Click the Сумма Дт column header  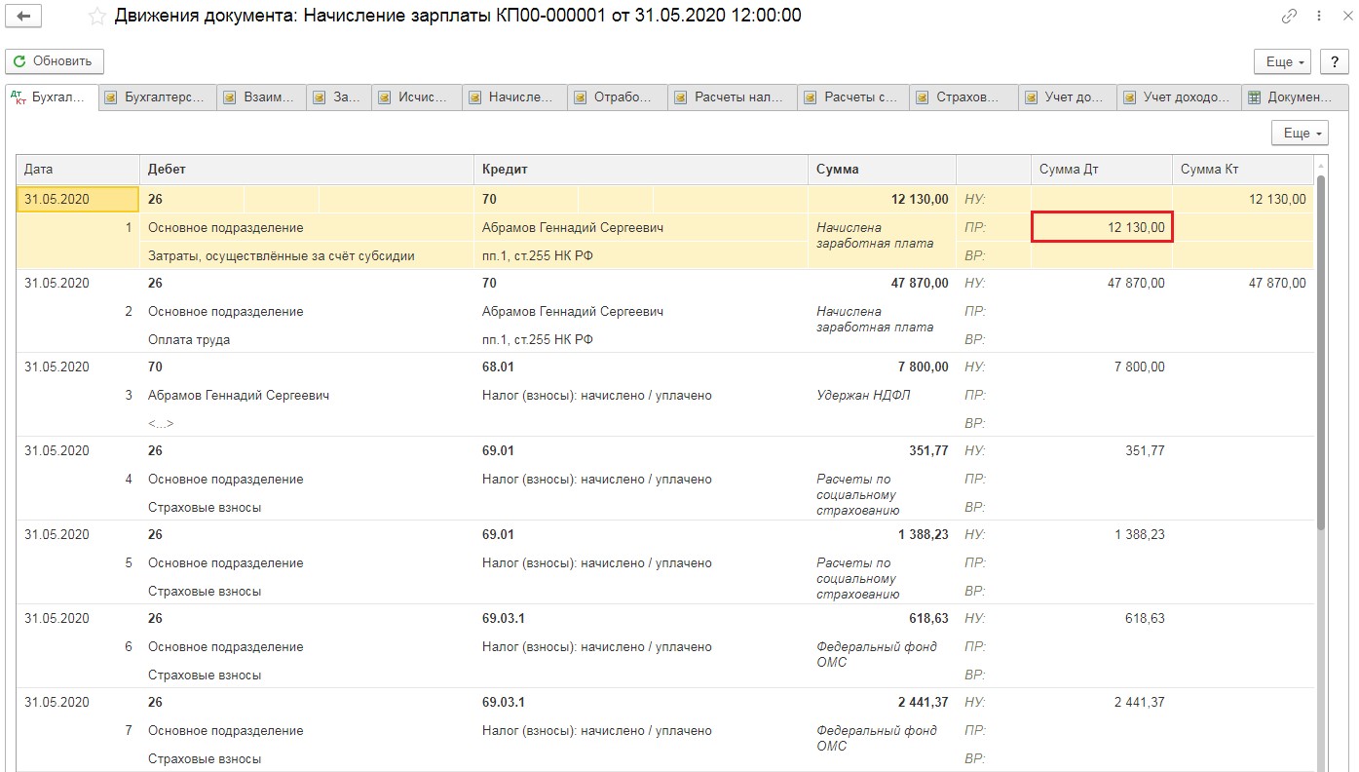tap(1100, 170)
